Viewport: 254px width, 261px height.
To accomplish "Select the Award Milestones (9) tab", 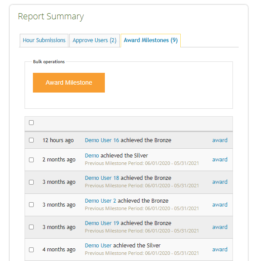I will (x=150, y=40).
